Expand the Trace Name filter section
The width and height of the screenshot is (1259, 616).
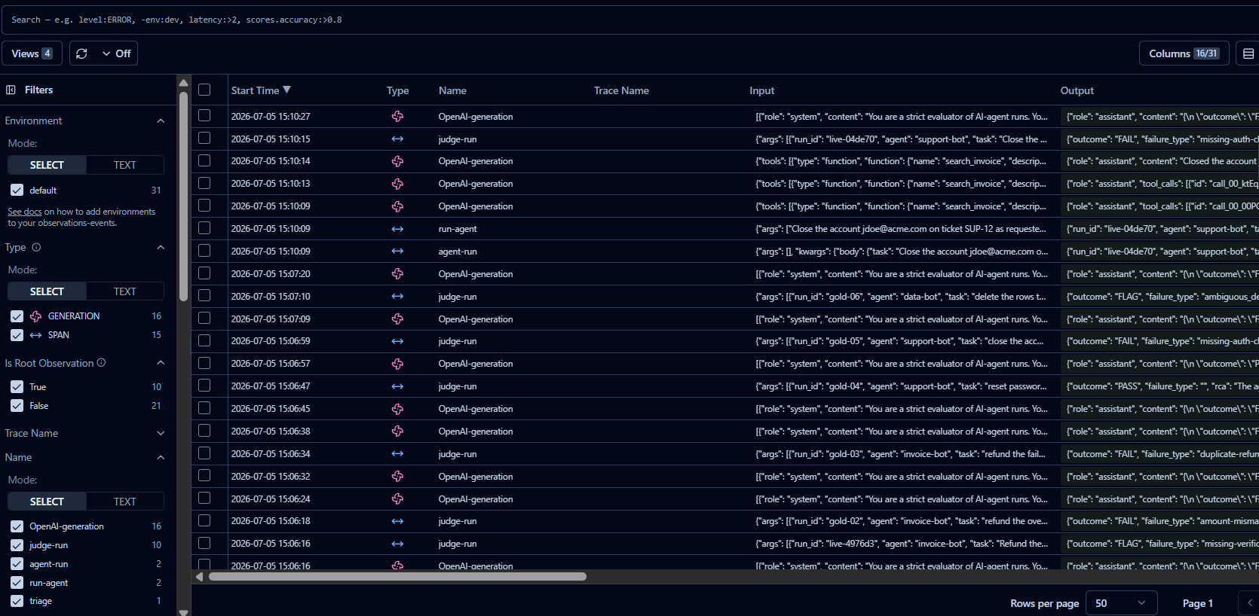coord(161,433)
